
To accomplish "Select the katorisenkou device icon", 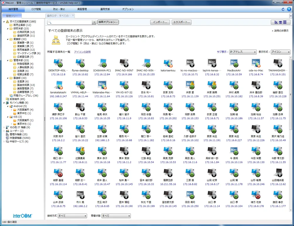I will pos(168,63).
